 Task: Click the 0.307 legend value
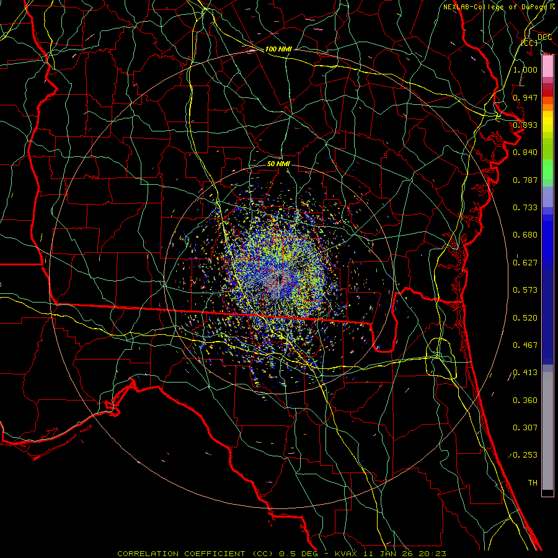(525, 428)
